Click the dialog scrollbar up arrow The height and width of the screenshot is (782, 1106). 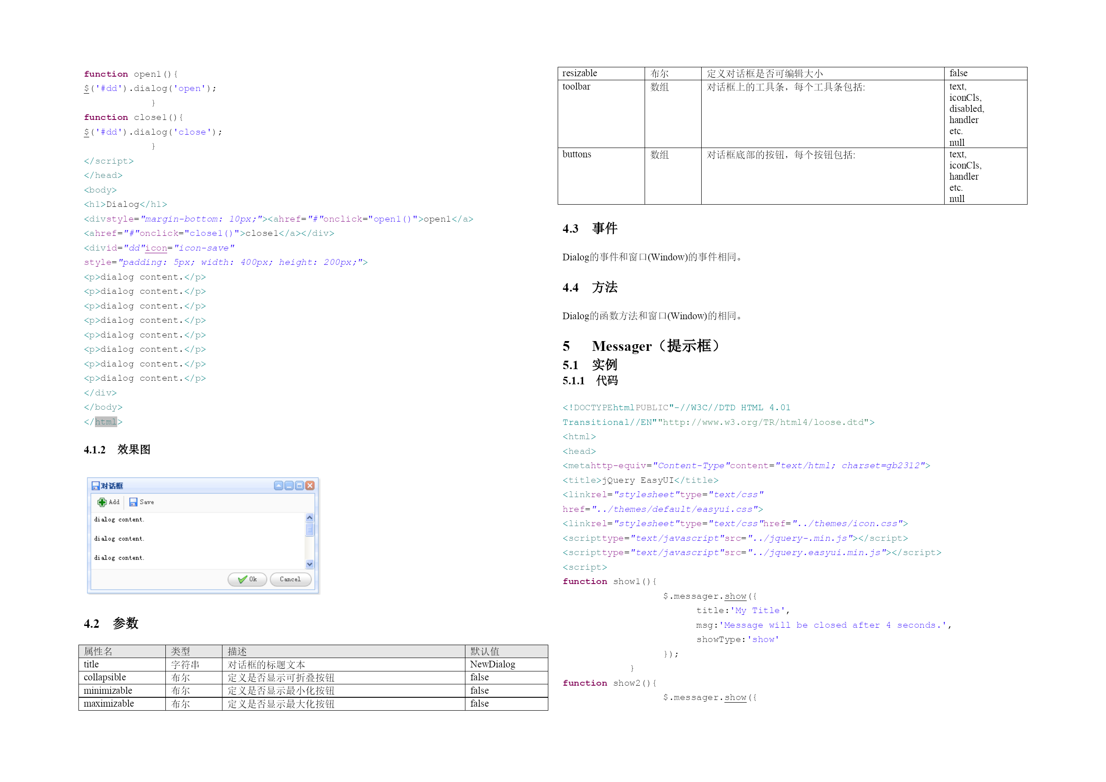[310, 518]
